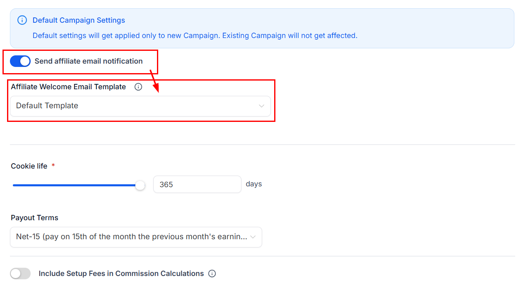The width and height of the screenshot is (521, 295).
Task: Enable Include Setup Fees in Commission toggle
Action: [x=20, y=274]
